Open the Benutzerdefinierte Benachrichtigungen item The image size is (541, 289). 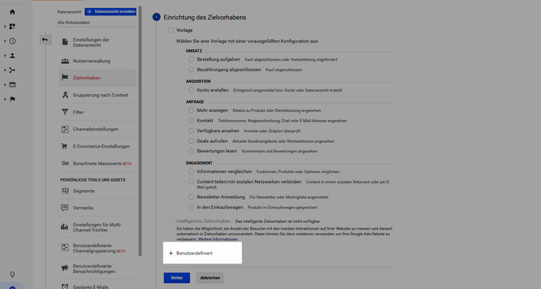click(97, 269)
